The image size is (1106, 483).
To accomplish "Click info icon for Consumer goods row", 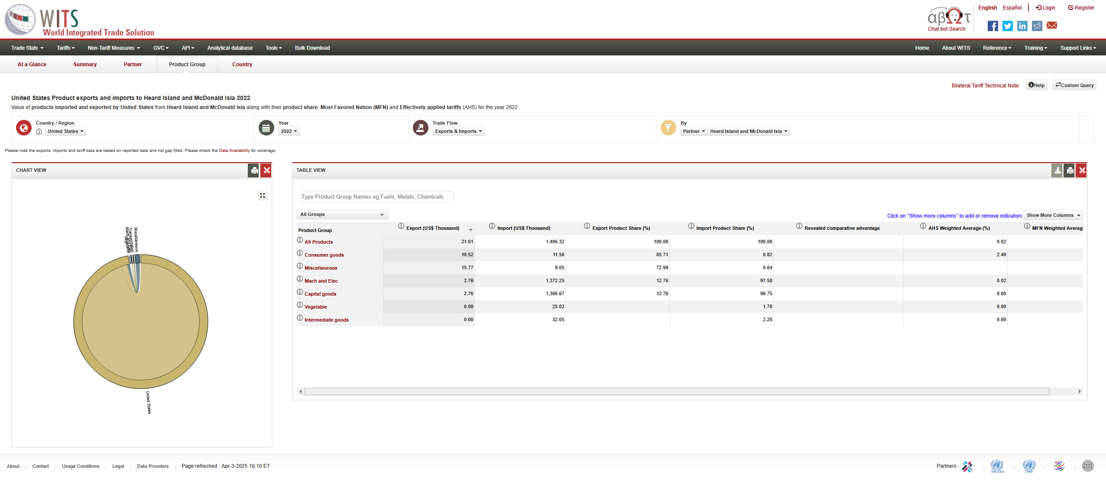I will coord(299,253).
